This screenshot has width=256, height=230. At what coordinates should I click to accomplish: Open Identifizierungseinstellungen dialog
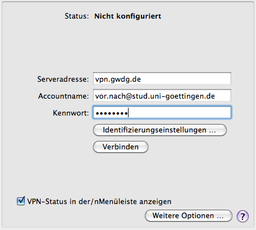click(160, 130)
